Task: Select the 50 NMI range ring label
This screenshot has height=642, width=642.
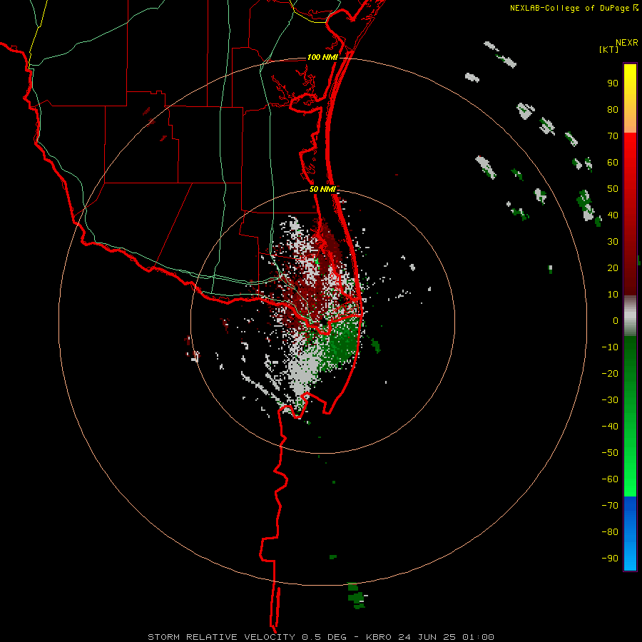Action: point(322,189)
